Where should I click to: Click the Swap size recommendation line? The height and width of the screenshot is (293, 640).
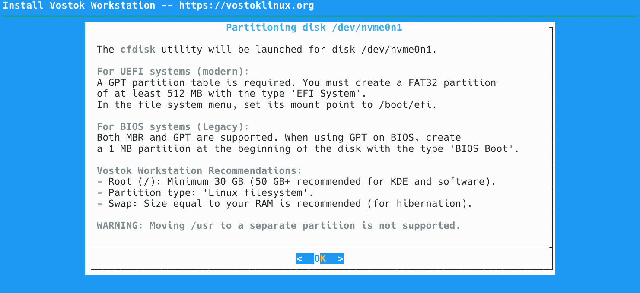284,204
